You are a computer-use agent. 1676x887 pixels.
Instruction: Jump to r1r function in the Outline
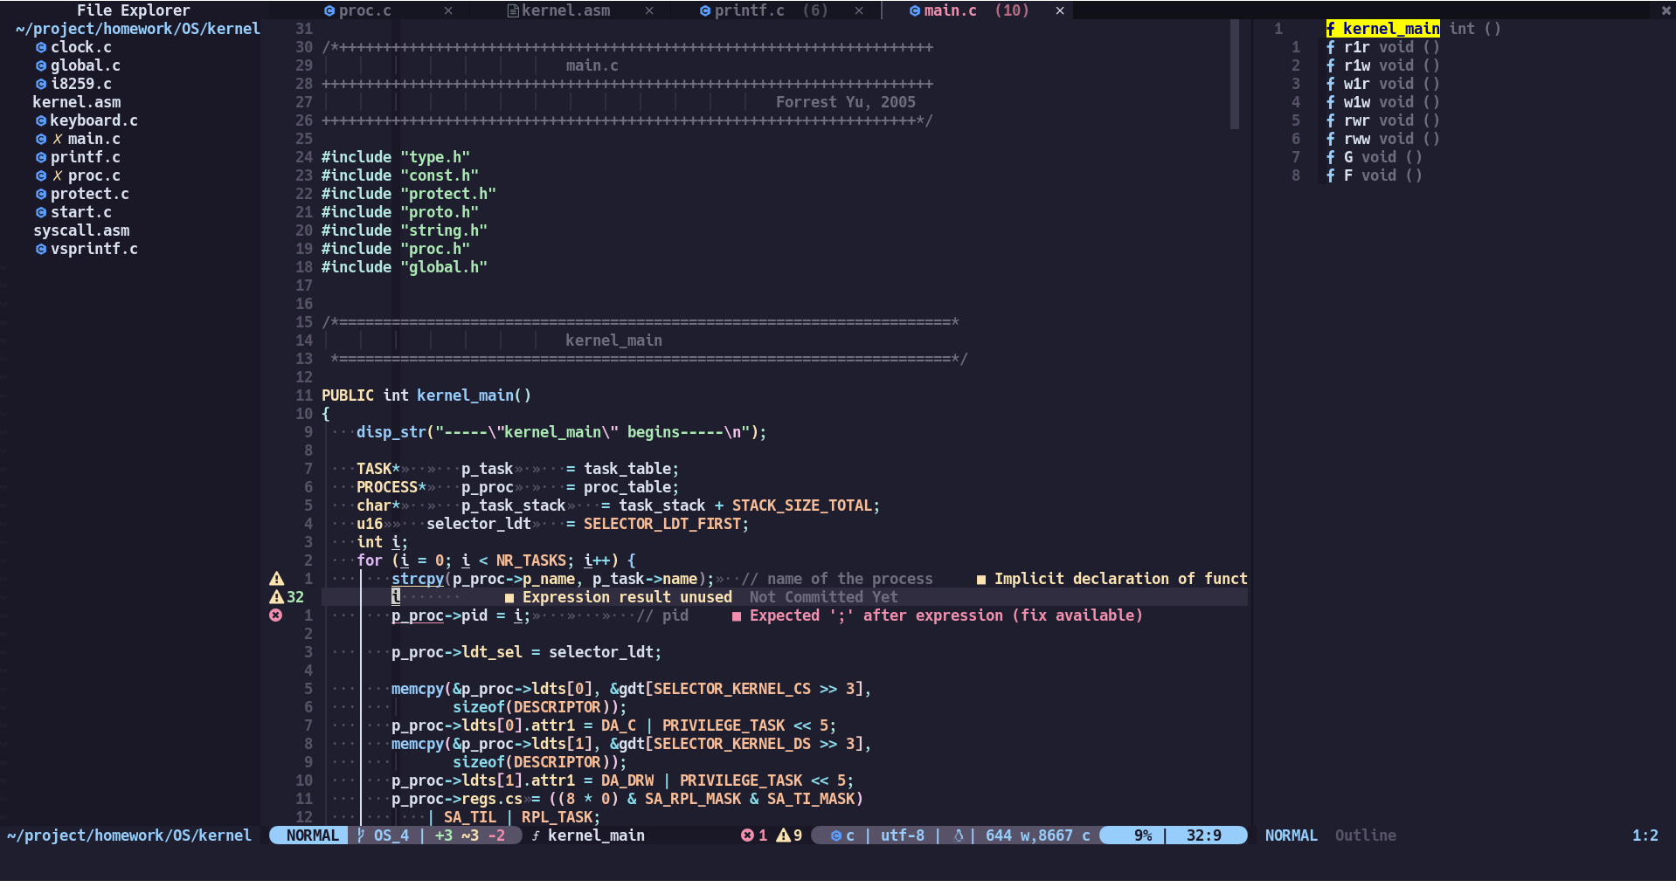pyautogui.click(x=1356, y=47)
